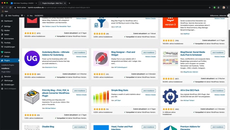230x130 pixels.
Task: Open Benutzer in the sidebar
Action: (x=7, y=77)
